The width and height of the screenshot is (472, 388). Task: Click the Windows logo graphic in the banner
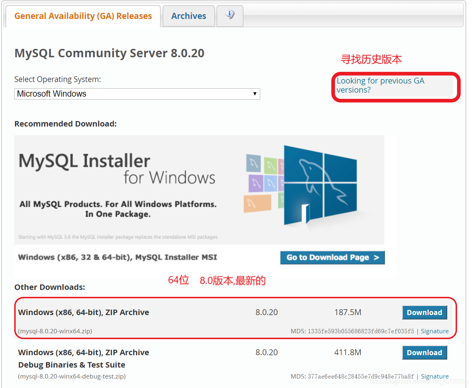pyautogui.click(x=320, y=185)
